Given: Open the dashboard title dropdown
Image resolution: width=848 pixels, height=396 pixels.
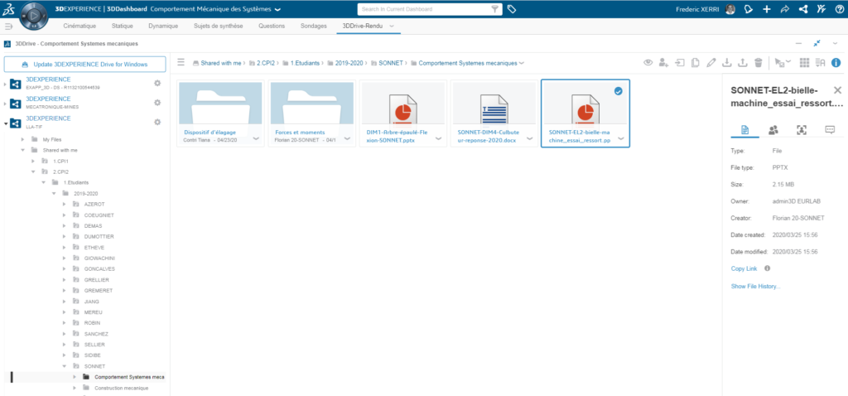Looking at the screenshot, I should click(x=277, y=10).
